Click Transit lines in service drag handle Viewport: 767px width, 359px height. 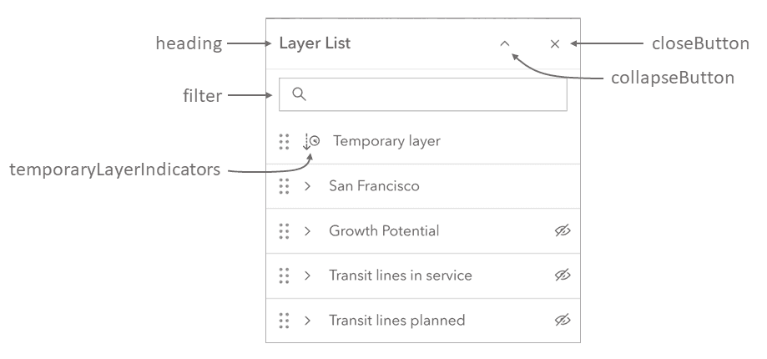[x=284, y=276]
